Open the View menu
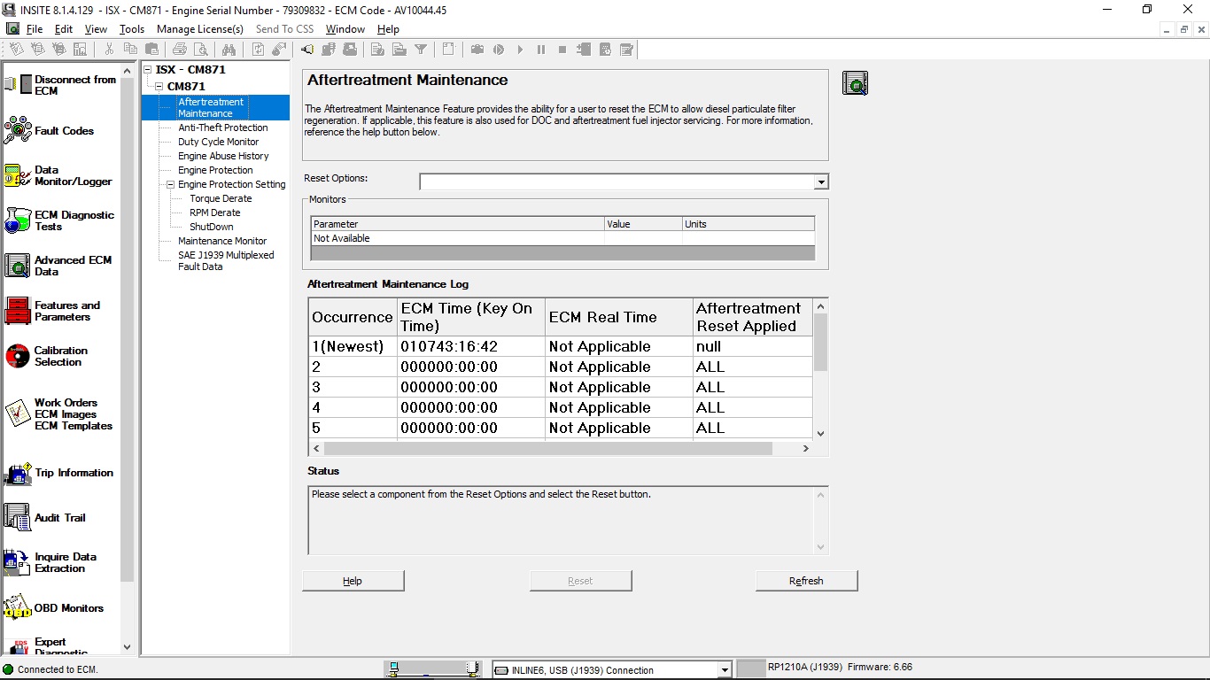The image size is (1210, 680). click(x=96, y=29)
